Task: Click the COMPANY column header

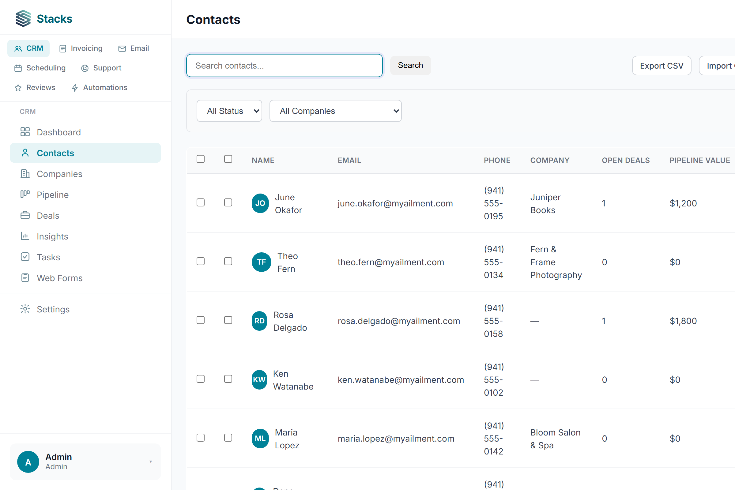Action: [x=550, y=160]
